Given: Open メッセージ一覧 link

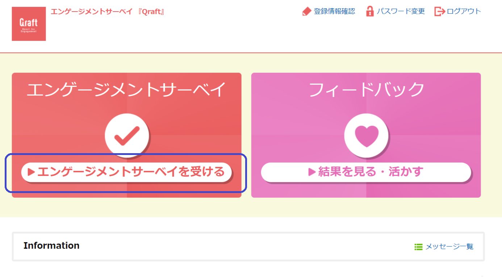Looking at the screenshot, I should [449, 247].
